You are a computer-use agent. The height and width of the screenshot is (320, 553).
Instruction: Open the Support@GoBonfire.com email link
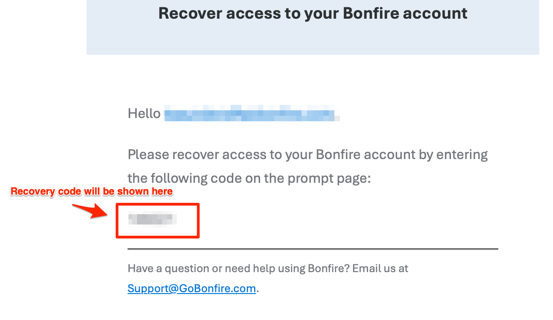[x=192, y=289]
